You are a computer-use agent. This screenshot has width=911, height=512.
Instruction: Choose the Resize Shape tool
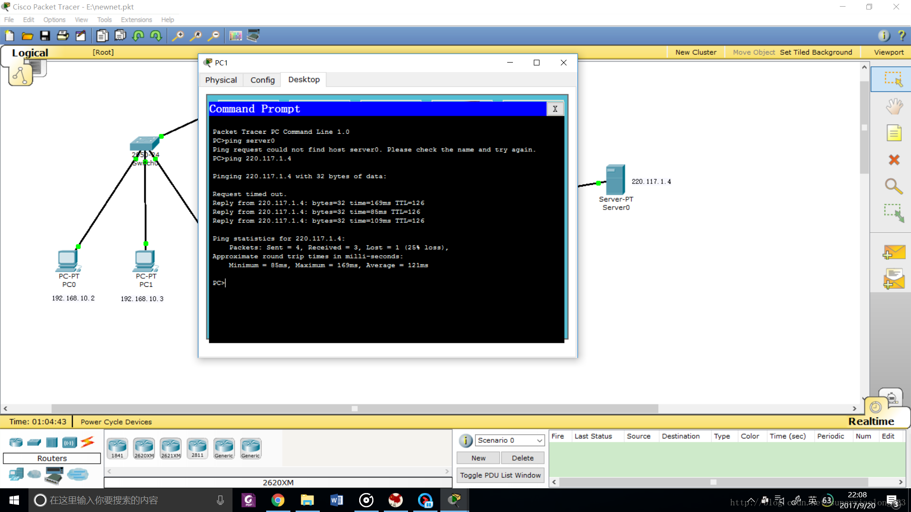coord(894,213)
